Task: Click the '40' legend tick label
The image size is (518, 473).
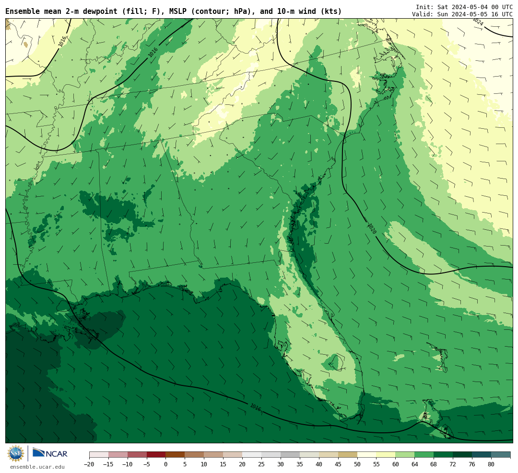Action: coord(319,464)
